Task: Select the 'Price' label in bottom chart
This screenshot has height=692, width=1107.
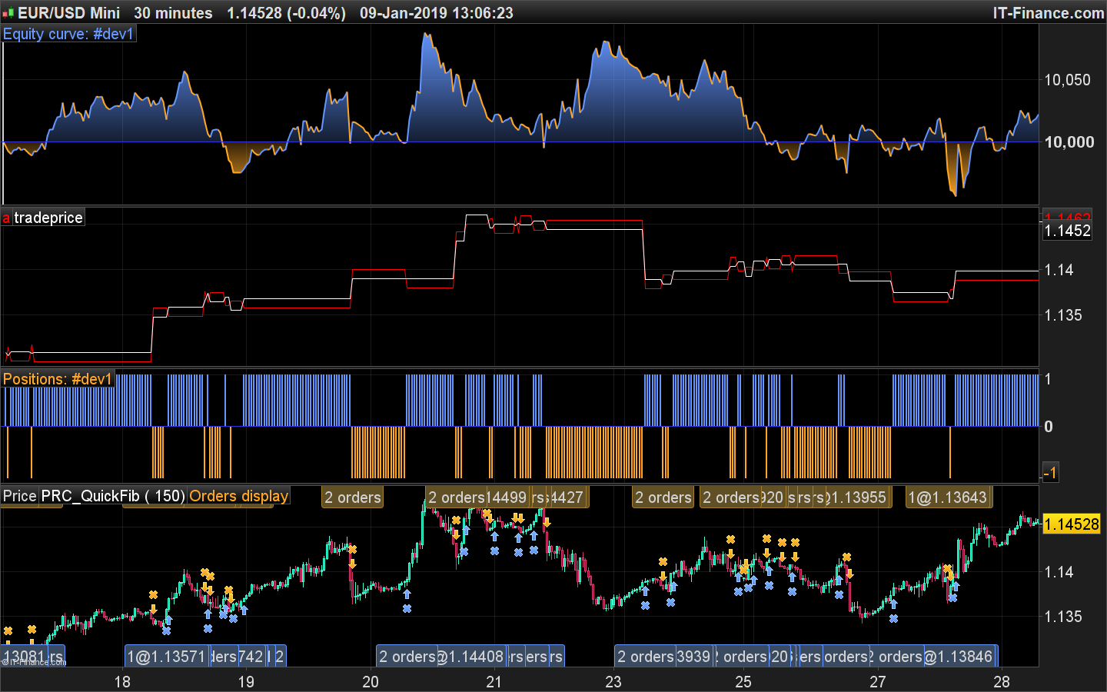Action: click(20, 496)
